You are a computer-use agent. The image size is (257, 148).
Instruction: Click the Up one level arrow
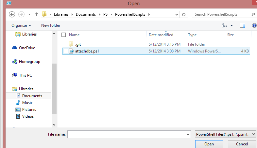(36, 14)
